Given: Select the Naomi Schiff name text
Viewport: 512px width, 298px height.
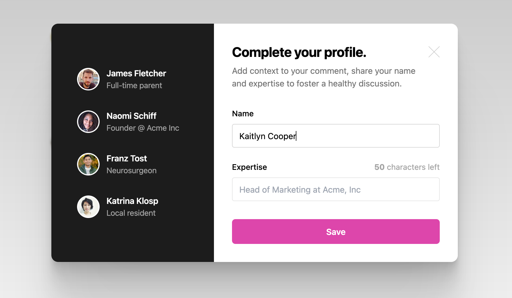Looking at the screenshot, I should [132, 116].
